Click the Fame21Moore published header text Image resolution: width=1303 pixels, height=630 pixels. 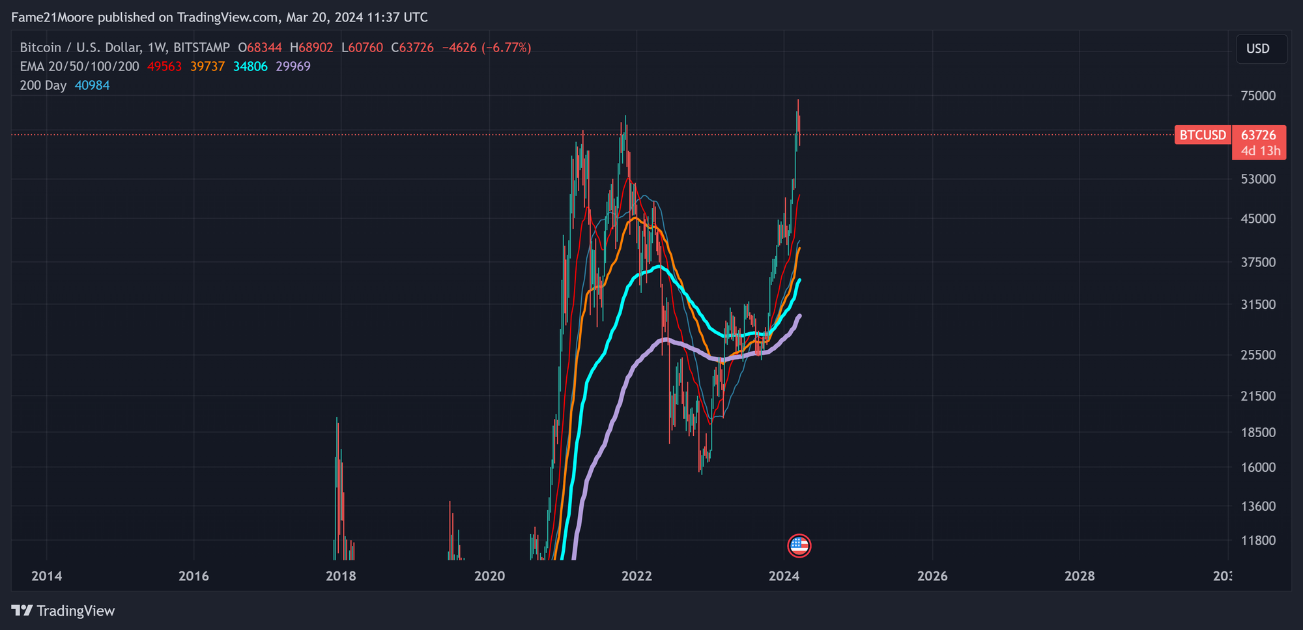[x=220, y=18]
